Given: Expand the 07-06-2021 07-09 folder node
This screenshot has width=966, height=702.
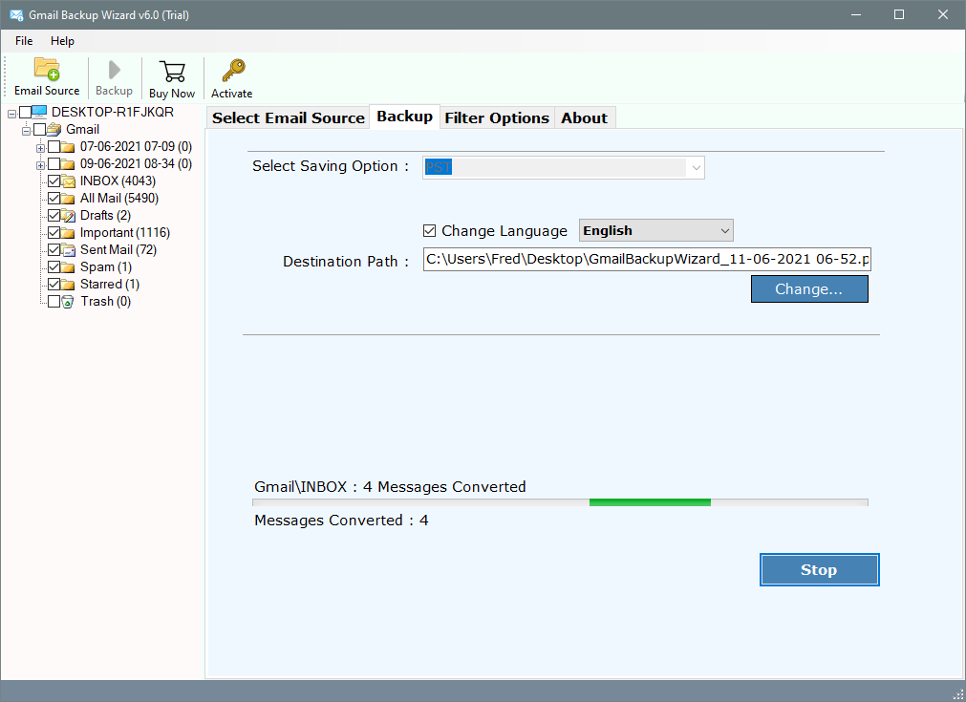Looking at the screenshot, I should (41, 148).
